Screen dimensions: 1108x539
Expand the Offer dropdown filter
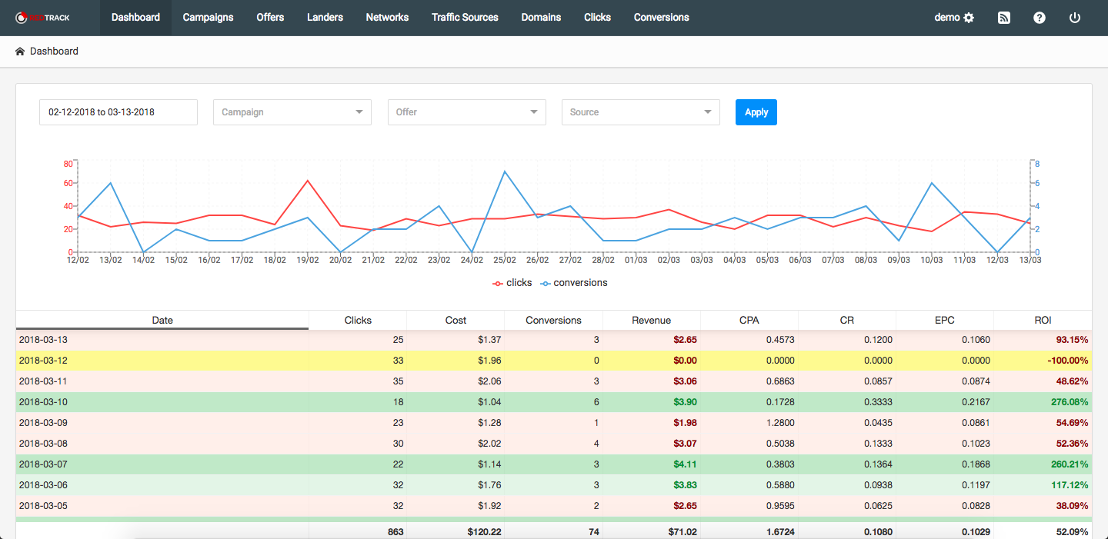coord(466,112)
